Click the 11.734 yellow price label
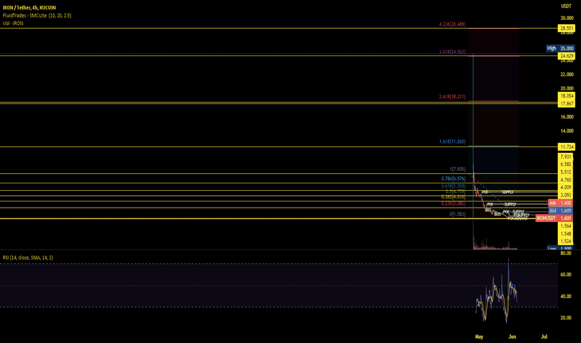Viewport: 581px width, 343px height. (566, 147)
